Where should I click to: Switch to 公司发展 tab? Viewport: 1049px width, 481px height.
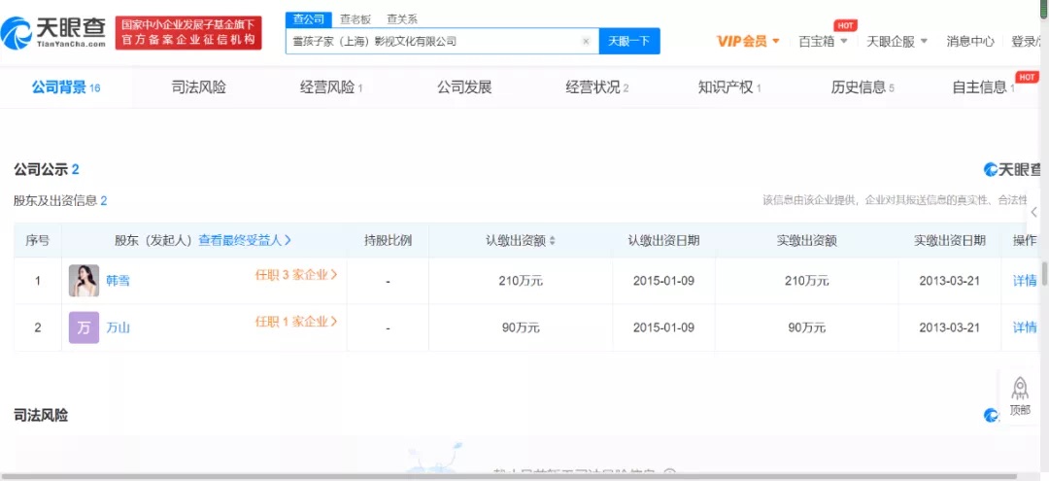[x=464, y=86]
